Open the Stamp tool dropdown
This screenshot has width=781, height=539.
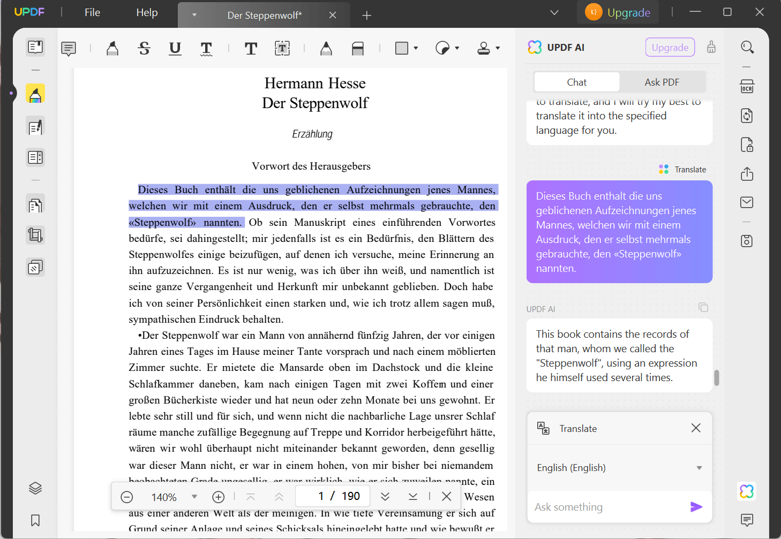coord(497,48)
